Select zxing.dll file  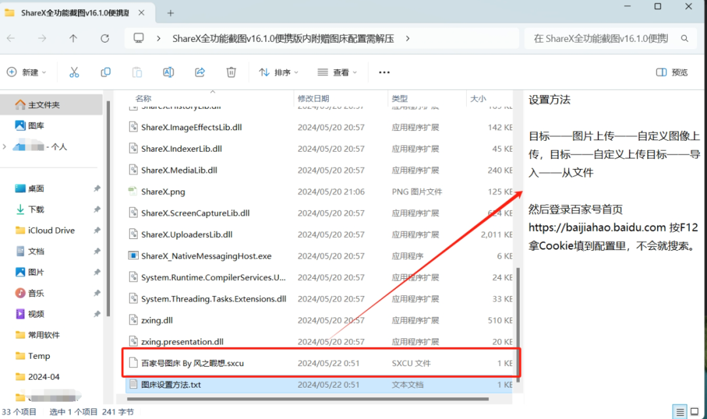pos(319,320)
